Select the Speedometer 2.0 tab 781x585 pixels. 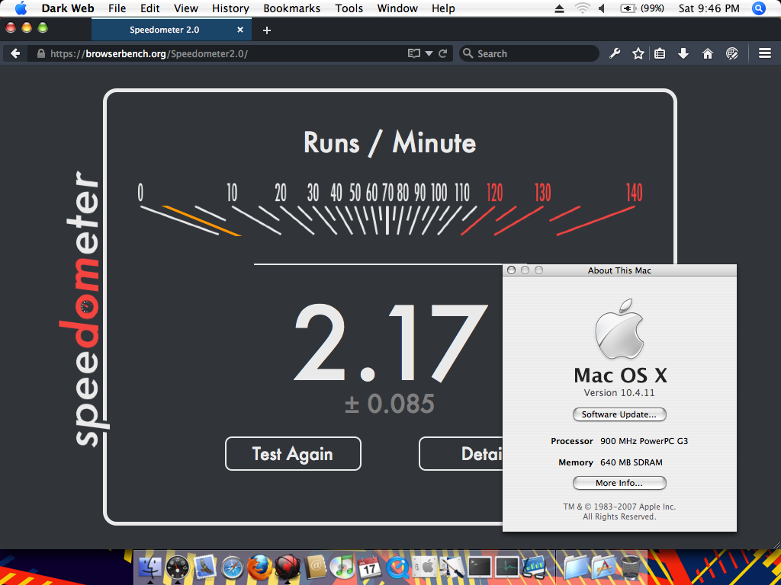172,30
